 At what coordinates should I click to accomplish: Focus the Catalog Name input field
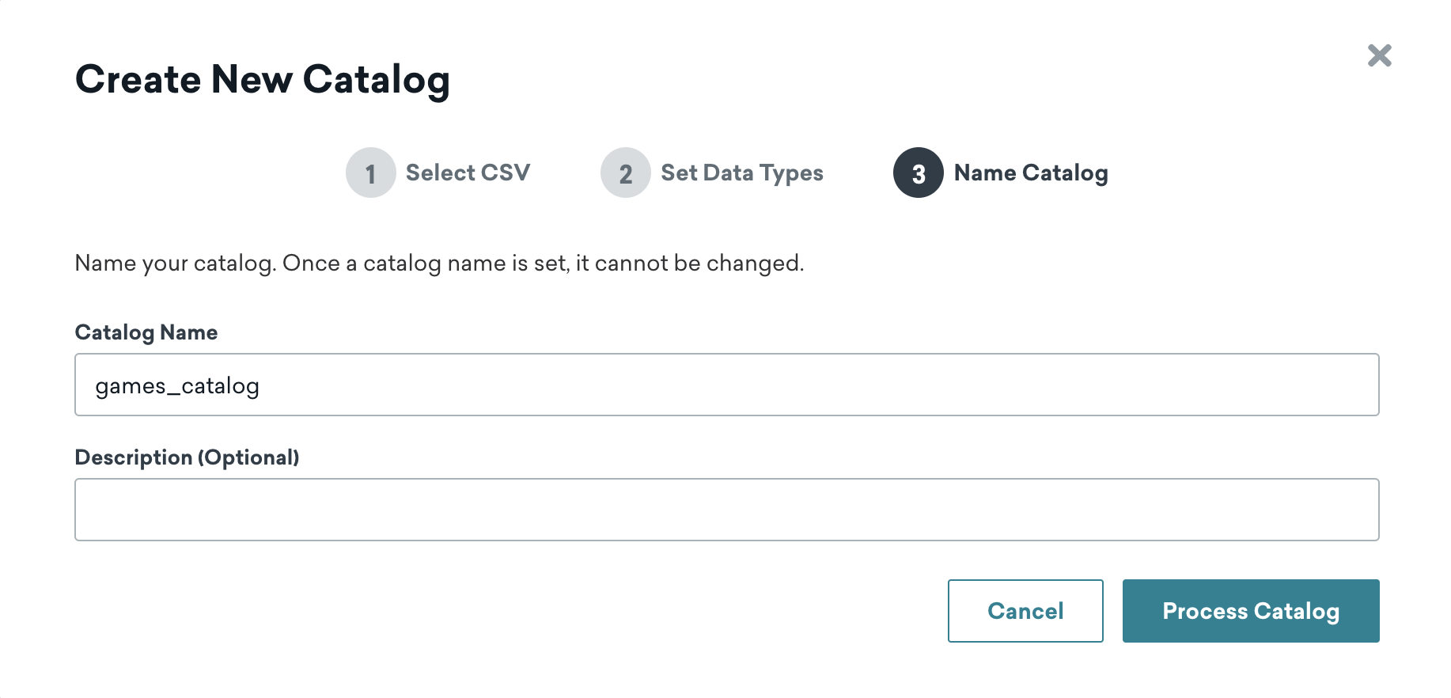(x=726, y=385)
